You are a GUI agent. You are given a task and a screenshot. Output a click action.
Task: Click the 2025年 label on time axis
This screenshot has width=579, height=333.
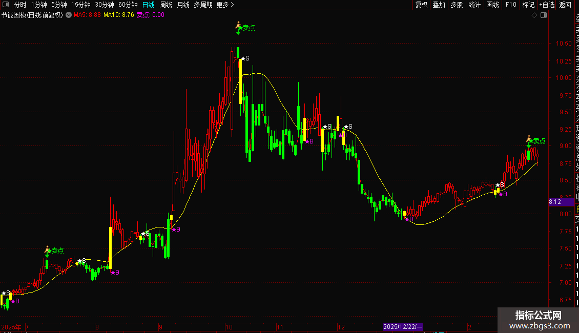[11, 327]
